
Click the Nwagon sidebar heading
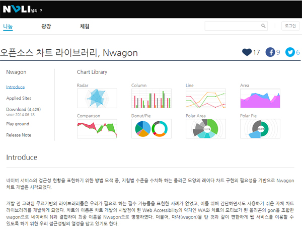pyautogui.click(x=17, y=72)
